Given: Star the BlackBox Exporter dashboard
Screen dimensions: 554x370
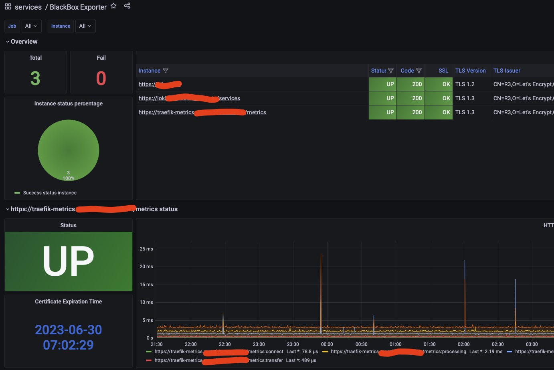Looking at the screenshot, I should (x=113, y=6).
